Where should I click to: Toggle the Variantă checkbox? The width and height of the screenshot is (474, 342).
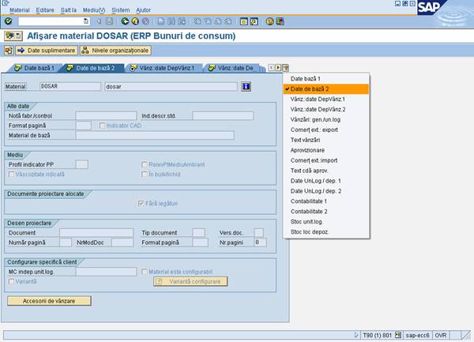(x=12, y=281)
